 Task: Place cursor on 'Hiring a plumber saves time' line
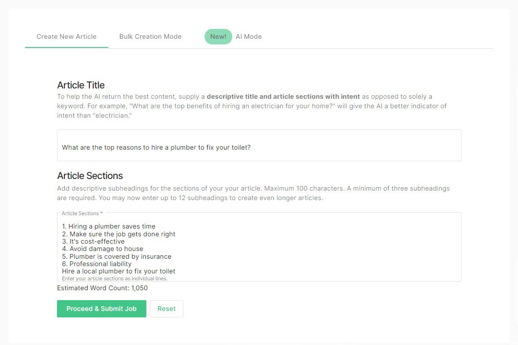[109, 226]
